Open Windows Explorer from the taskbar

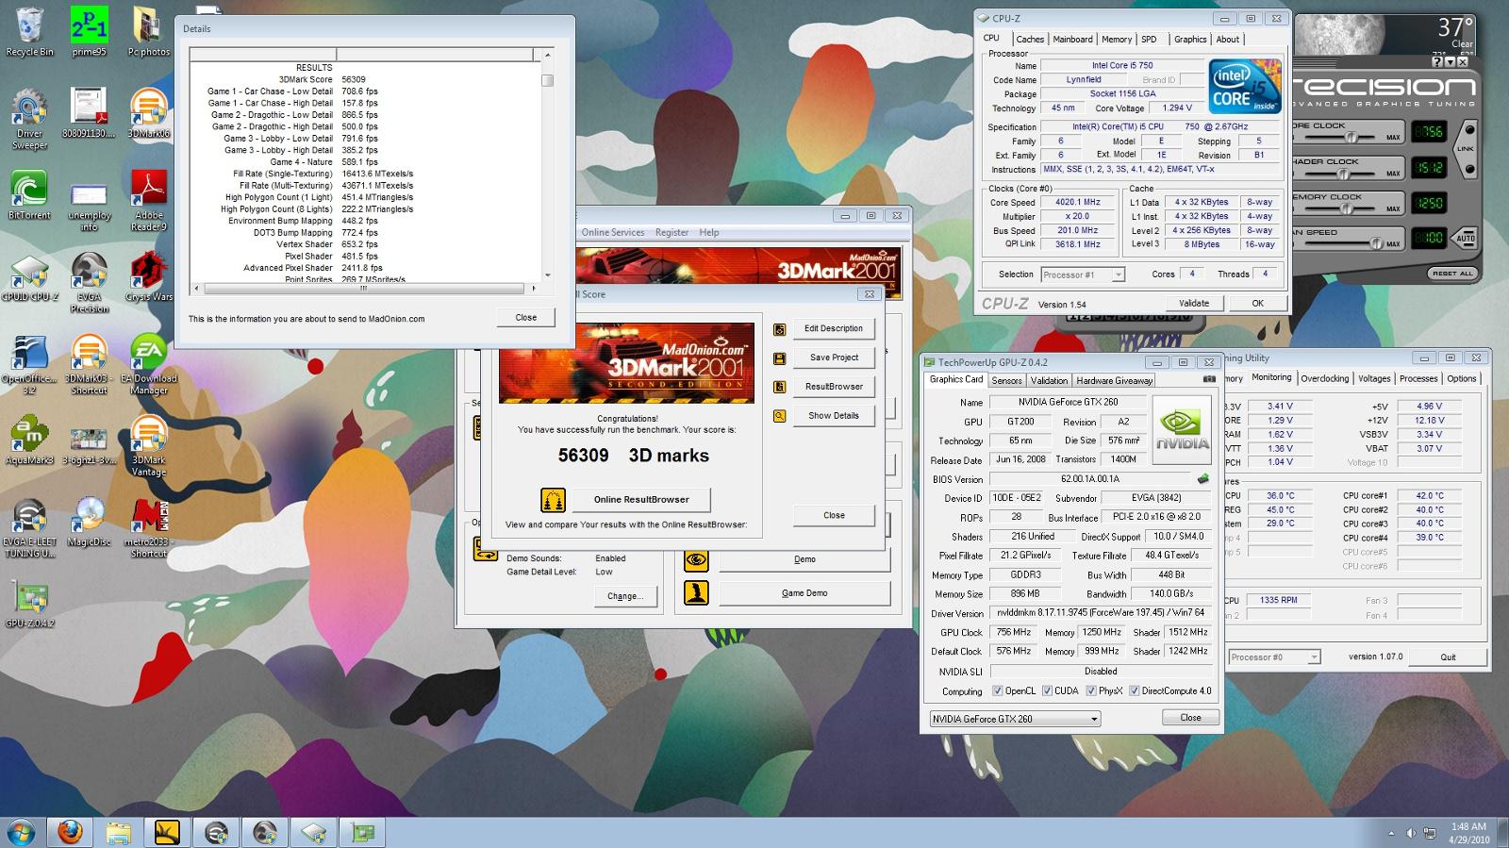tap(119, 832)
